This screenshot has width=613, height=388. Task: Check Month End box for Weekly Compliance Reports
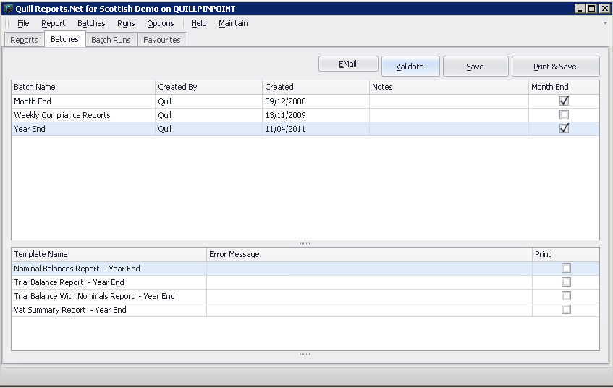click(564, 115)
